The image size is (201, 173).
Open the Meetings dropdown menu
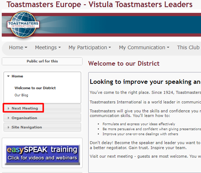[48, 47]
